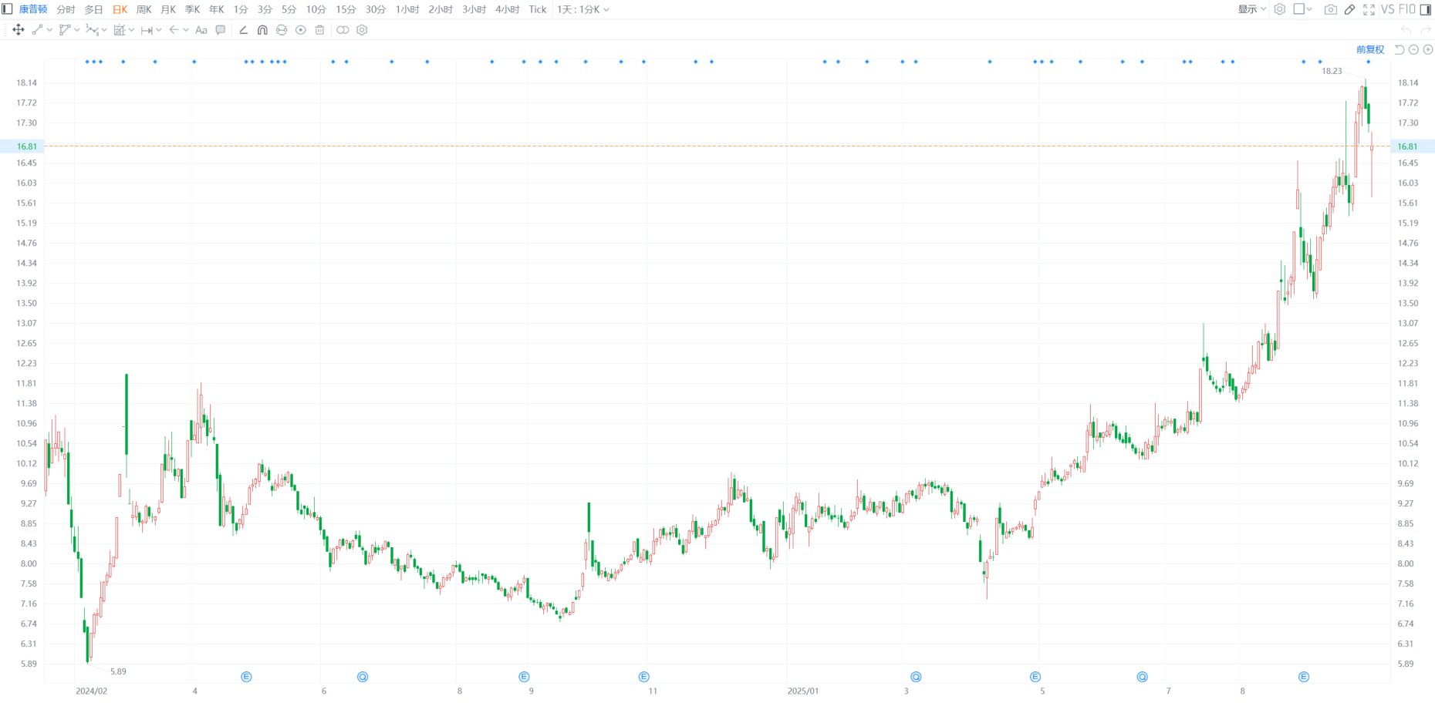The image size is (1435, 703).
Task: Toggle the left sidebar panel
Action: (7, 9)
